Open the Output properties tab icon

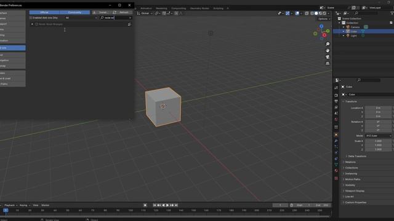pos(336,101)
